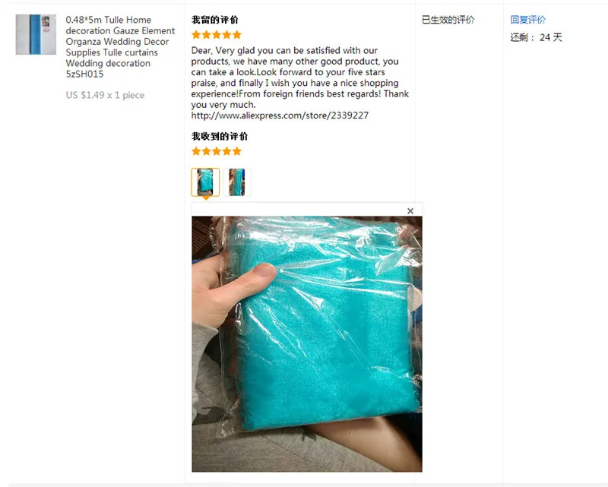Screen dimensions: 608x487
Task: Click the third star under 我收到的评价
Action: coord(217,151)
